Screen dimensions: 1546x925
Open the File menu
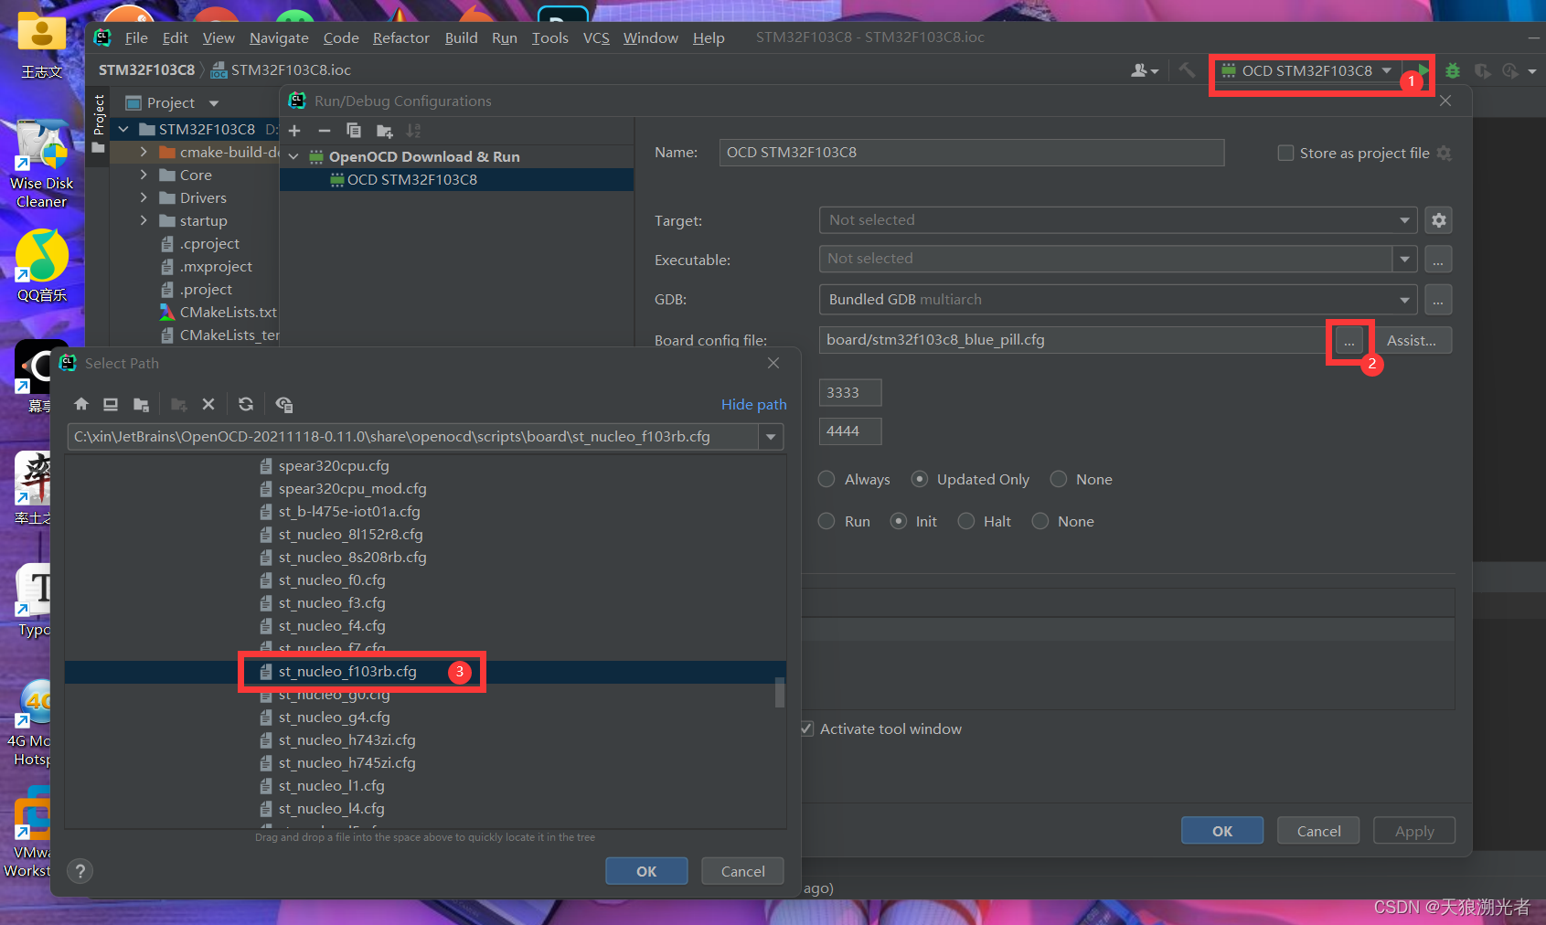pos(136,37)
